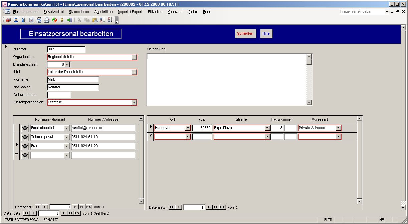Screen dimensions: 408x224
Task: Open the personnel officer toolbar icon
Action: click(x=16, y=20)
